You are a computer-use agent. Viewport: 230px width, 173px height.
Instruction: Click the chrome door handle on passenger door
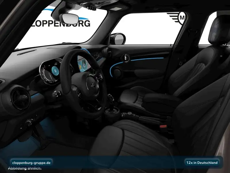[x=126, y=57]
